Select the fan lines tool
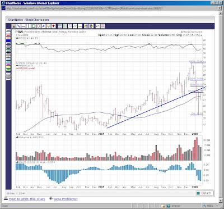This screenshot has height=209, width=224. pyautogui.click(x=70, y=26)
